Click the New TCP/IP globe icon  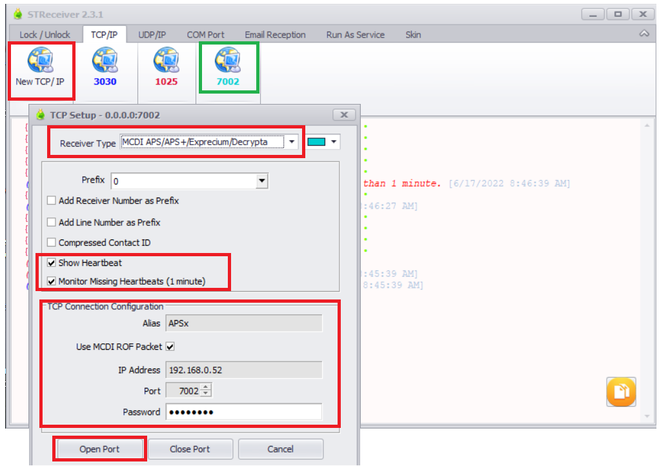pyautogui.click(x=41, y=60)
